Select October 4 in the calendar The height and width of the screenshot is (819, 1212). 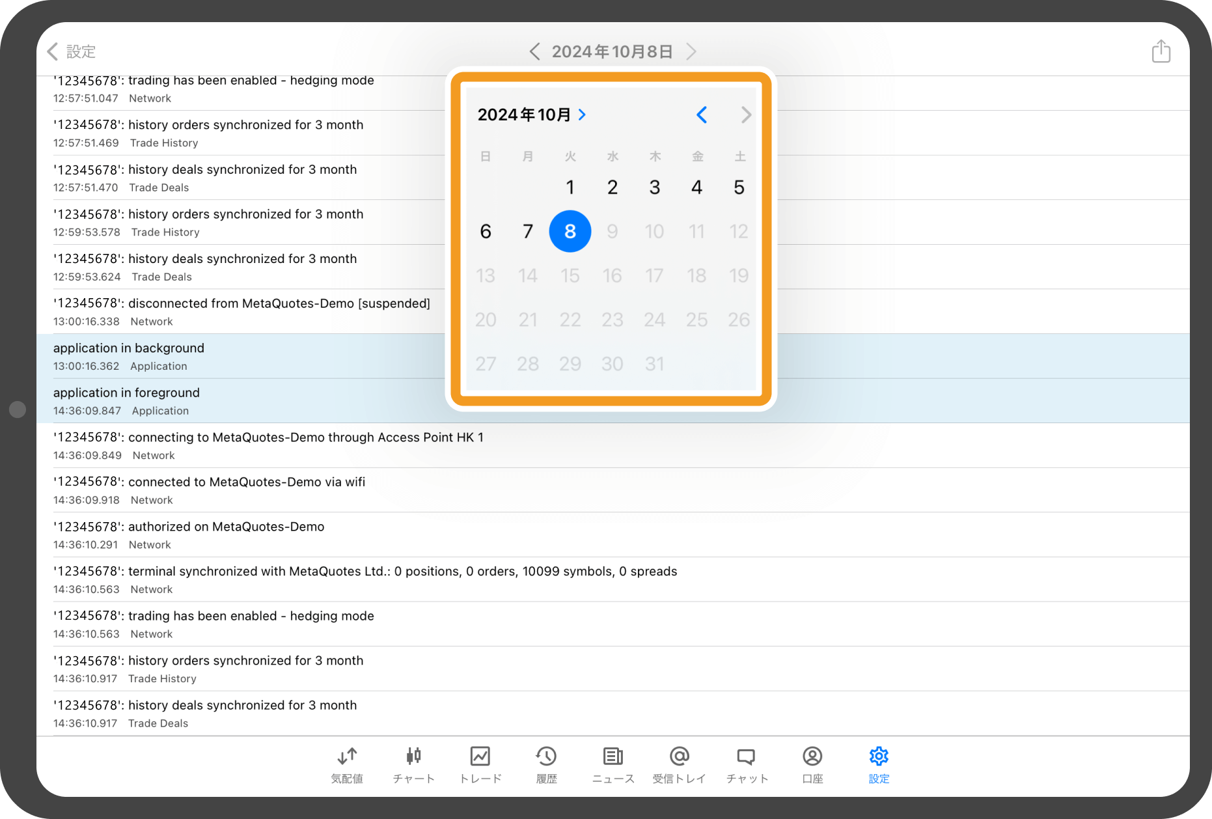click(697, 187)
